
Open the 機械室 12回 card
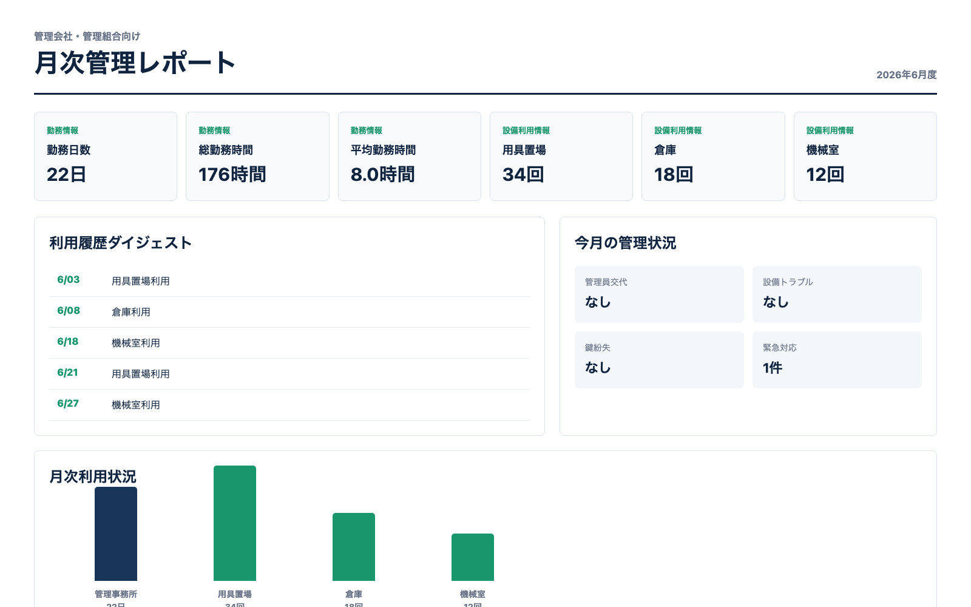865,156
